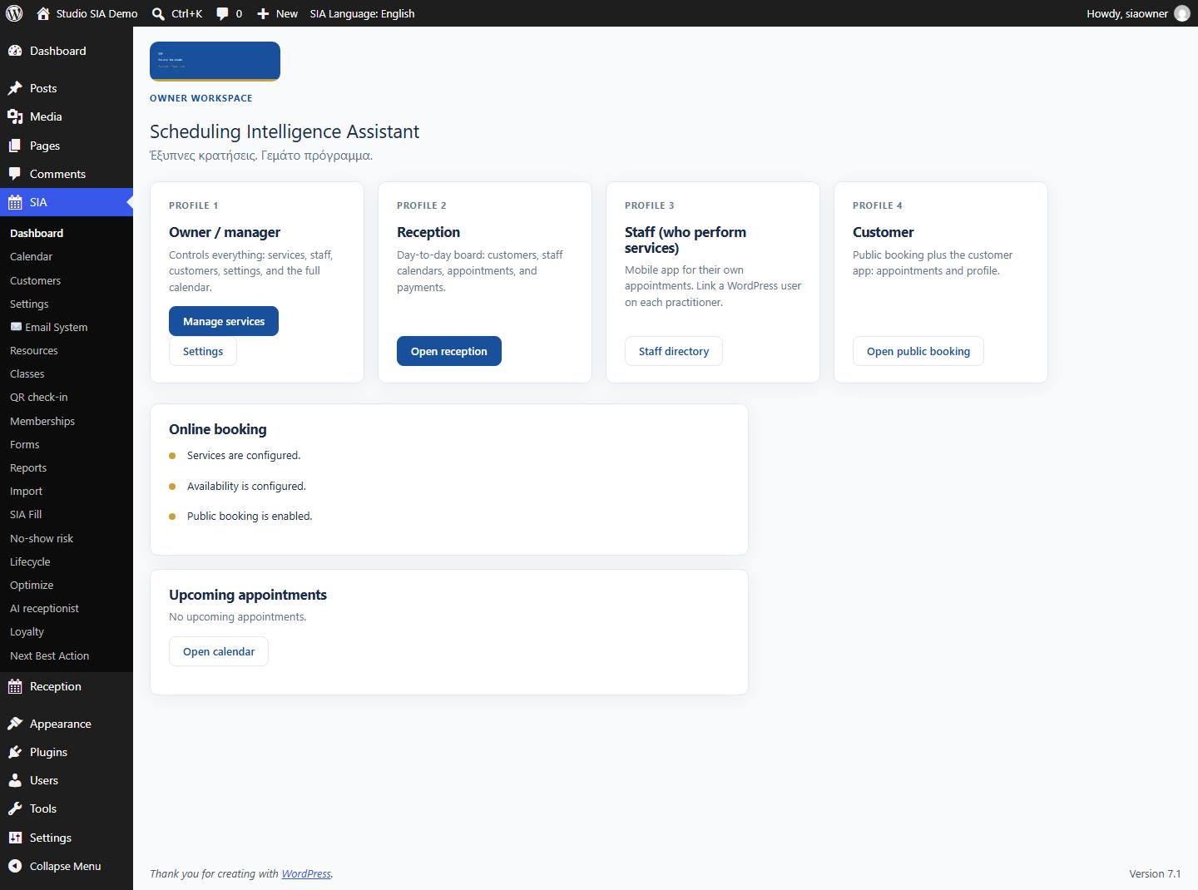Open No-show risk submenu item

tap(42, 538)
